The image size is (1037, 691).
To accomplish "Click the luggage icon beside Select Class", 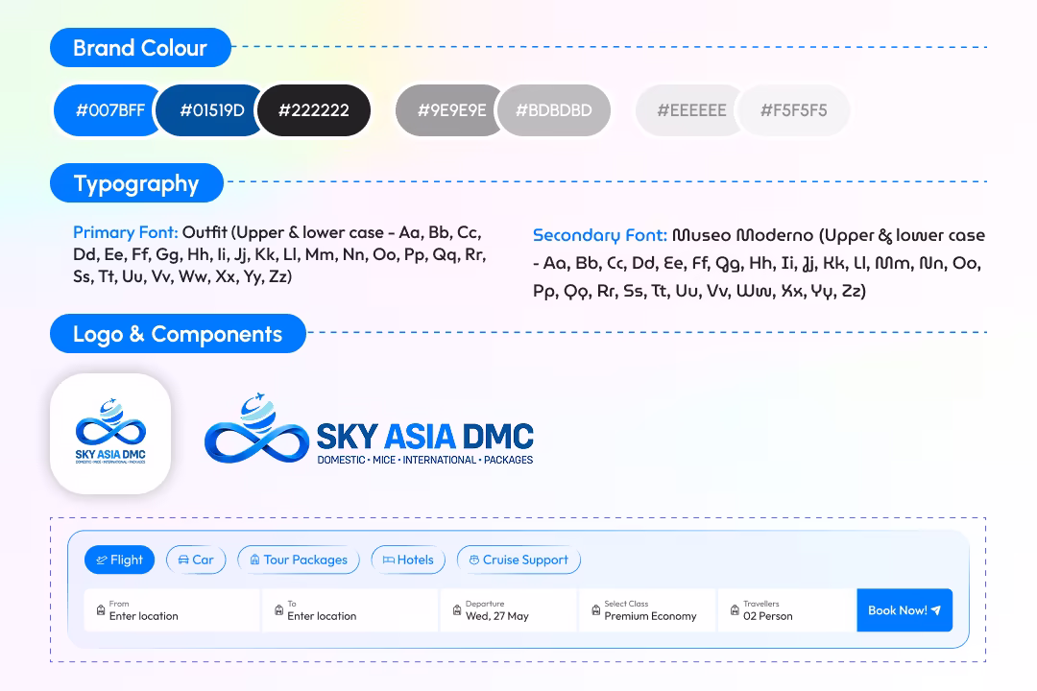I will (x=596, y=609).
